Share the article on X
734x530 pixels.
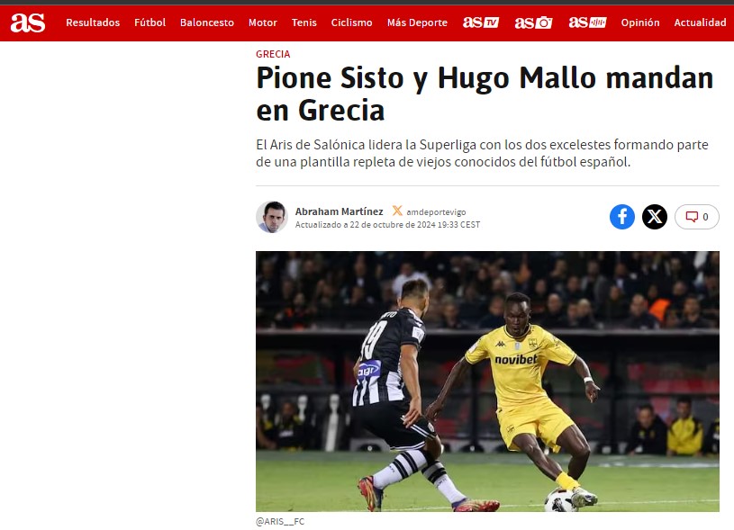(x=655, y=217)
